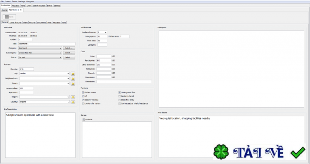Image resolution: width=310 pixels, height=164 pixels.
Task: Open folder icon next to Region
Action: [x=73, y=97]
